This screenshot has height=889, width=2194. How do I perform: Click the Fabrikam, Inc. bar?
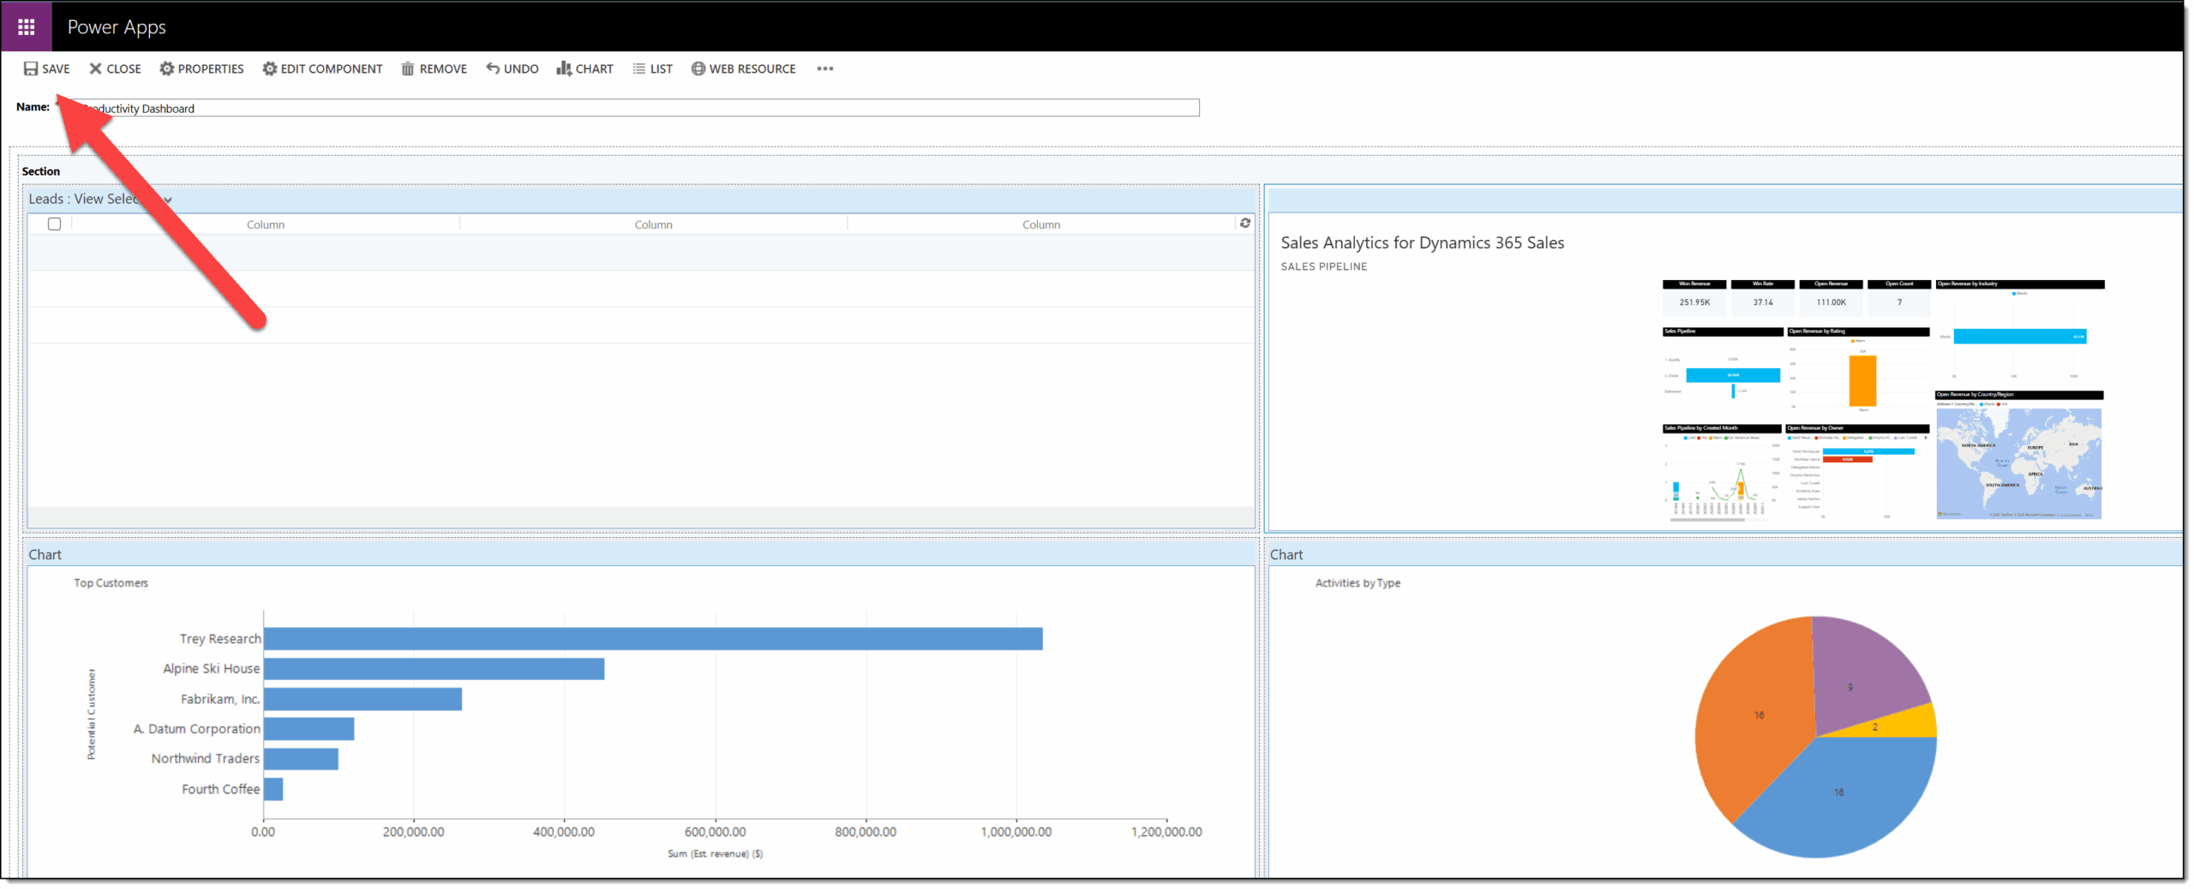pyautogui.click(x=363, y=699)
